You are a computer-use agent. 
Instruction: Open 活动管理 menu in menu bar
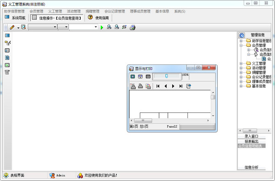click(74, 11)
